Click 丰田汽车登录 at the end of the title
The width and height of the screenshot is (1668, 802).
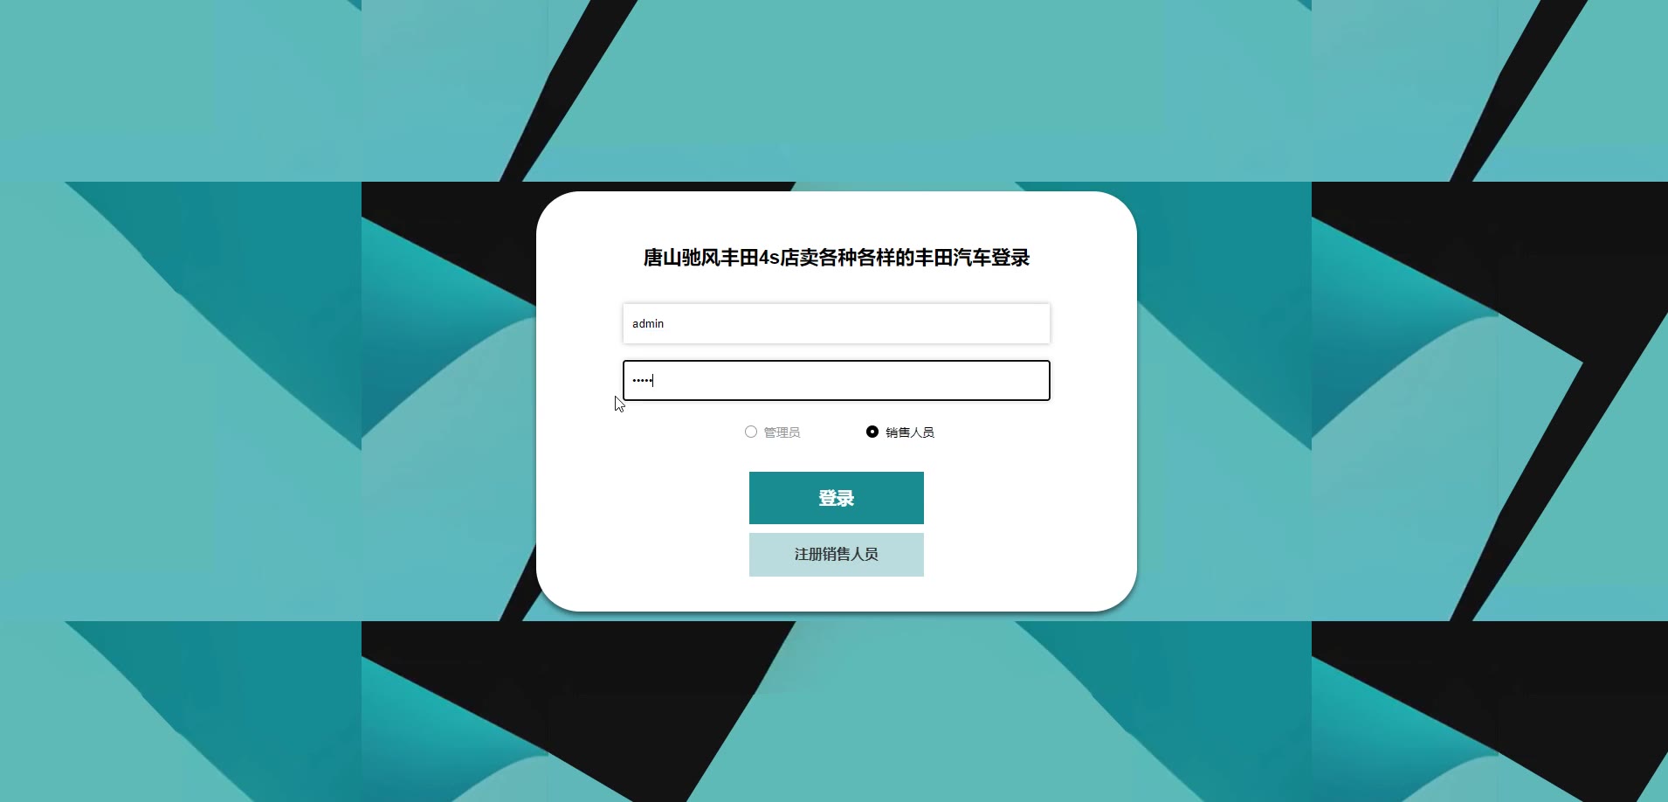point(973,258)
